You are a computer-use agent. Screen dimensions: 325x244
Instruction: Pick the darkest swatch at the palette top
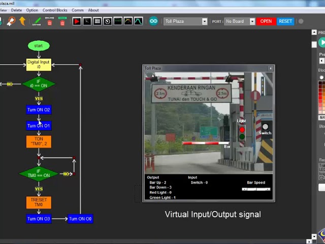(x=320, y=83)
